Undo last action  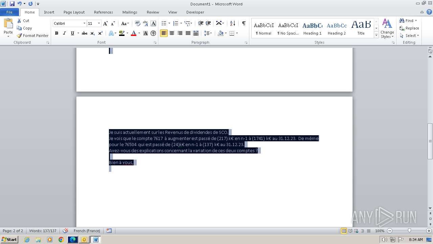19,4
